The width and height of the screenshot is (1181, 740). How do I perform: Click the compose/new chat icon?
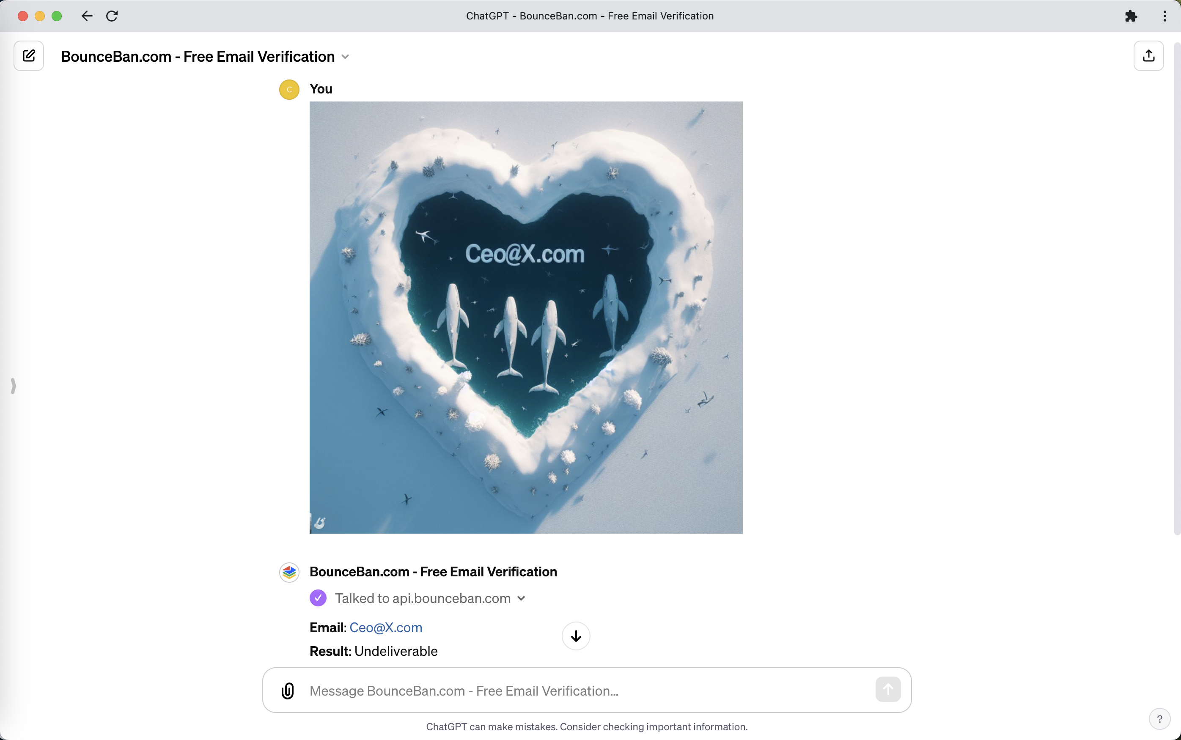click(x=29, y=55)
